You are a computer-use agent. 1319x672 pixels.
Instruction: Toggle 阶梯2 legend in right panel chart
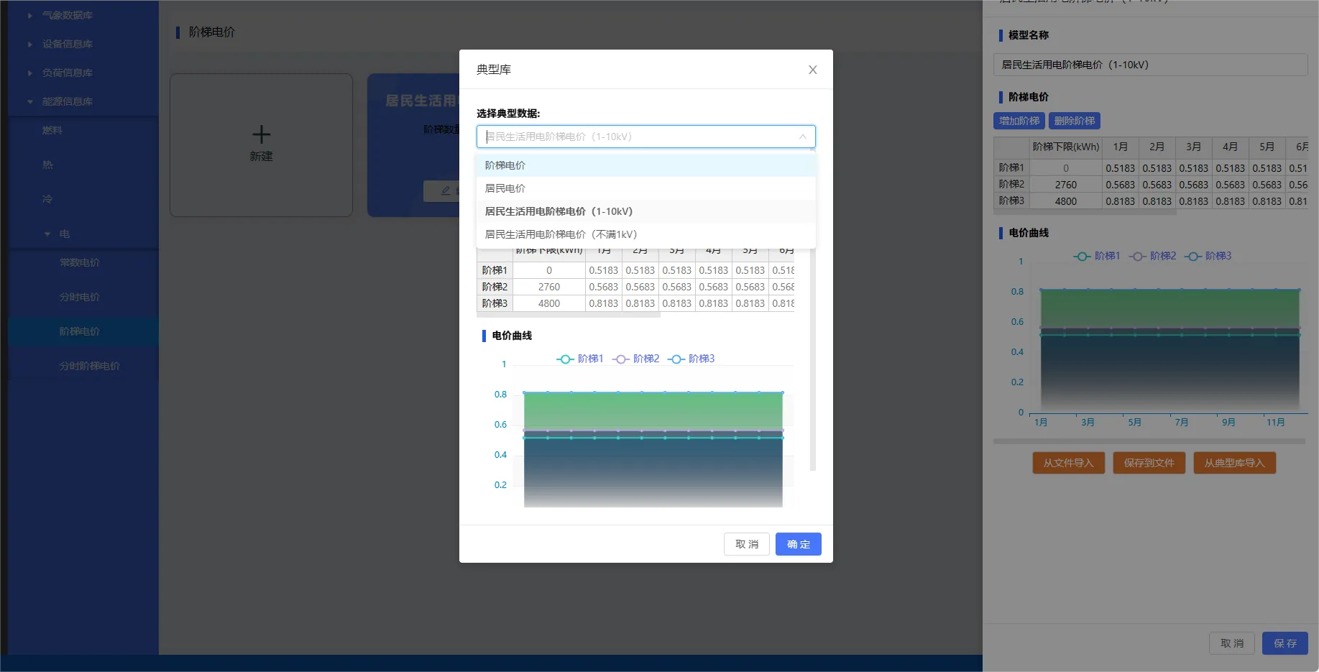click(1152, 256)
